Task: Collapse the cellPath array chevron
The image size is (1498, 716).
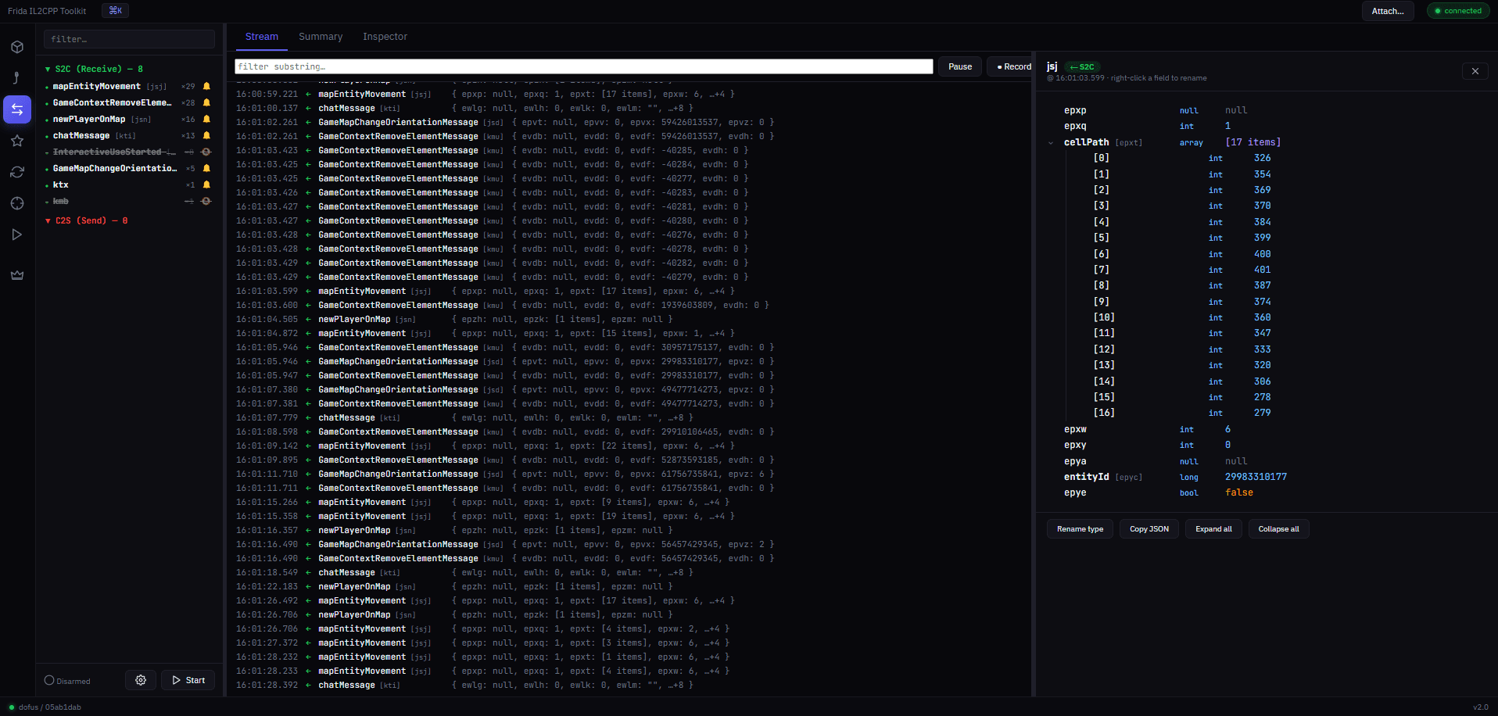Action: [1051, 143]
